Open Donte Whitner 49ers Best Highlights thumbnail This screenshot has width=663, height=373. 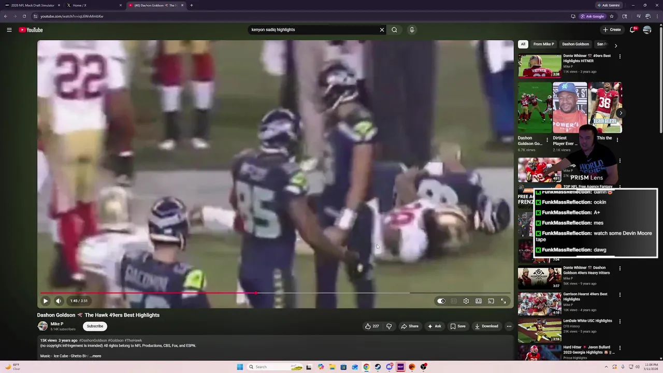[x=540, y=65]
